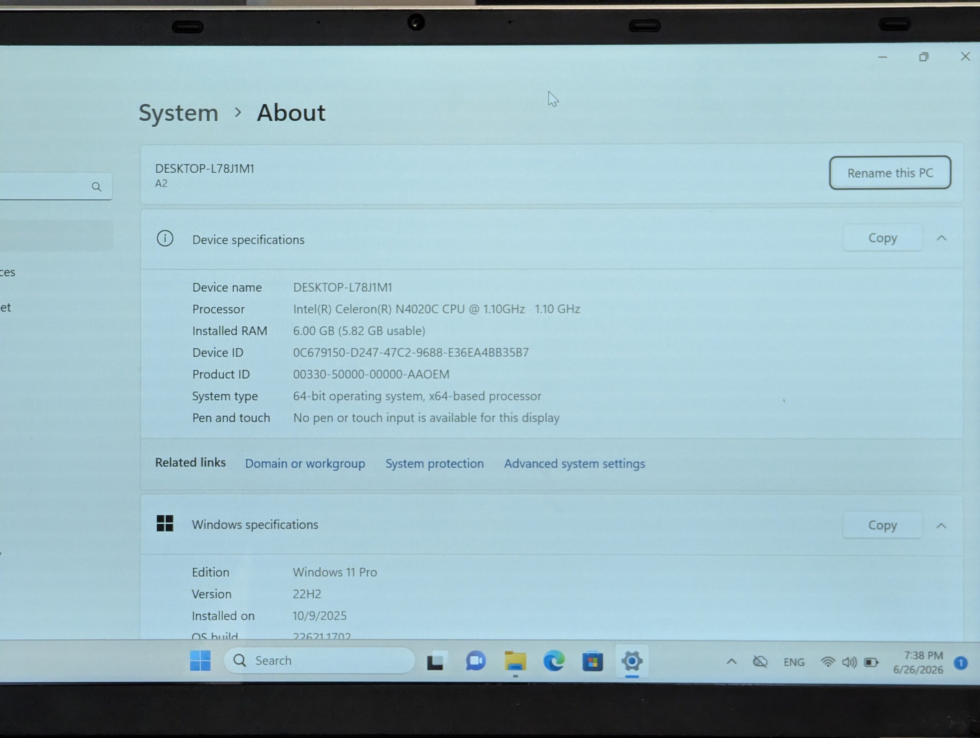Viewport: 980px width, 738px height.
Task: Click the Device specifications info icon
Action: click(165, 238)
